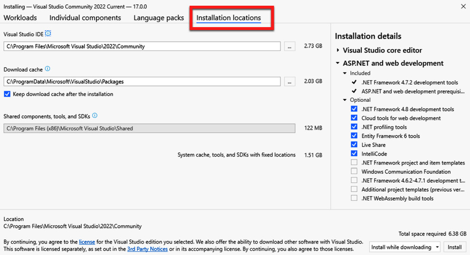Select the Installation locations tab
470x255 pixels.
pos(229,18)
